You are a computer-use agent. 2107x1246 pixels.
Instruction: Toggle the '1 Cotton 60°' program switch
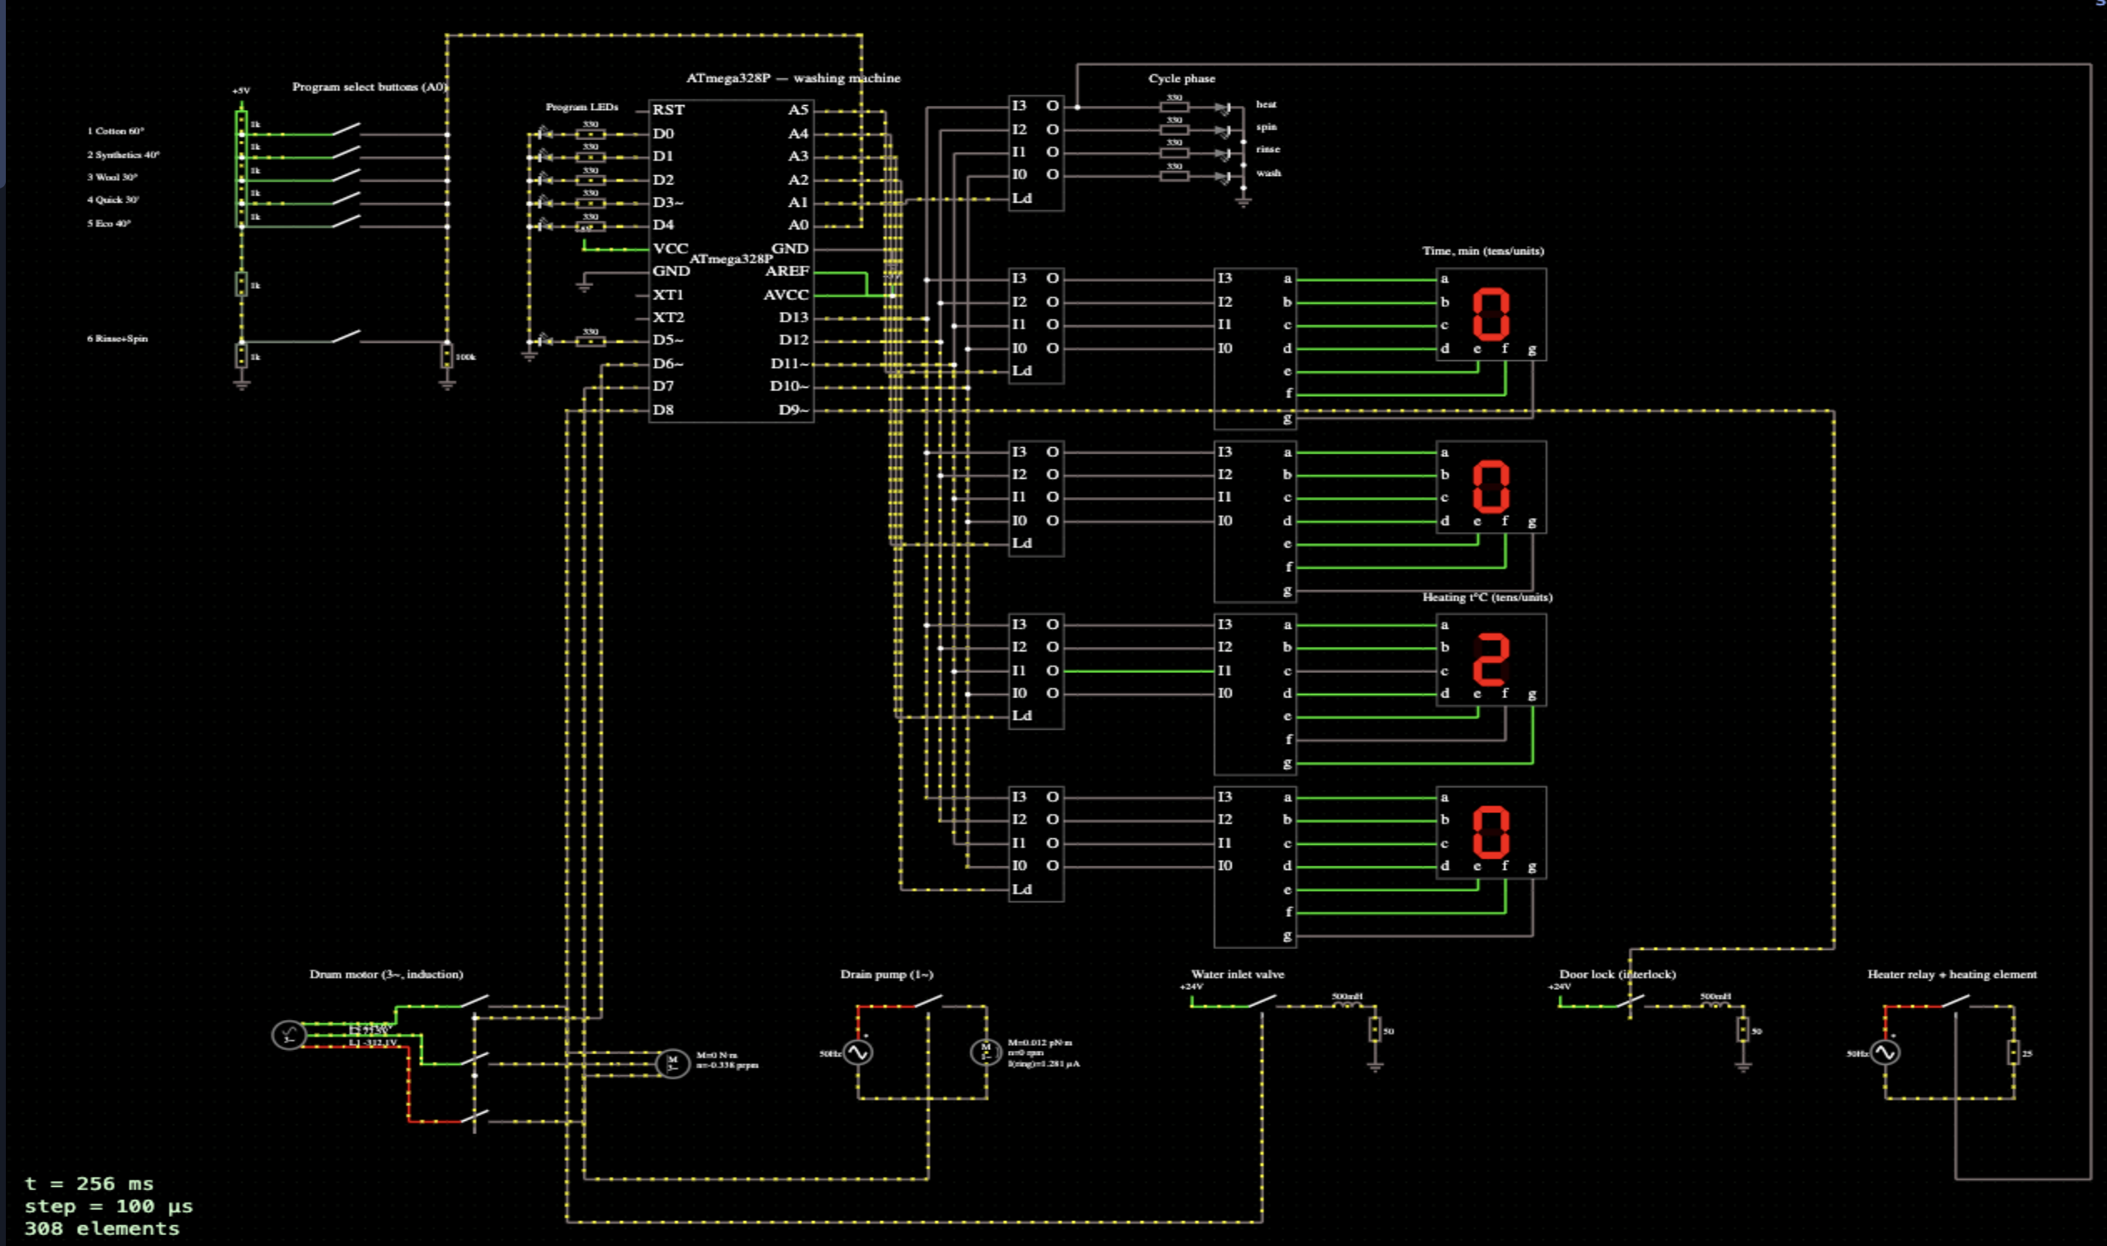[x=346, y=129]
